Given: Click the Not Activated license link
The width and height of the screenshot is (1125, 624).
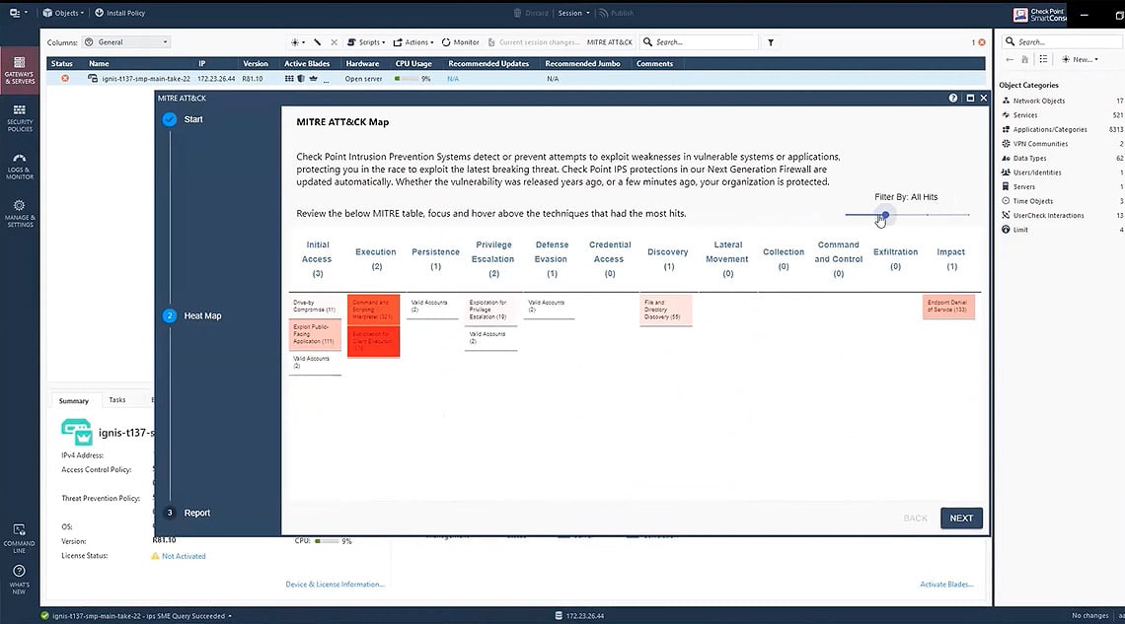Looking at the screenshot, I should coord(184,556).
